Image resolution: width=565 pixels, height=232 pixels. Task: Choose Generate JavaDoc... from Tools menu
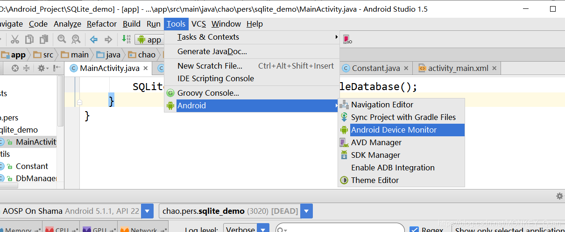(x=252, y=51)
